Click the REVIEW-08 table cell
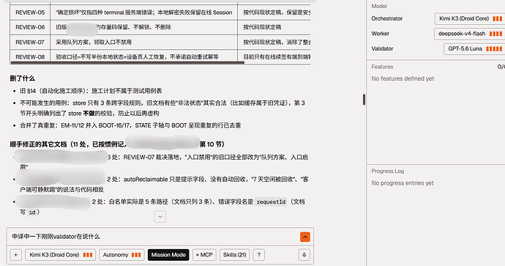Viewport: 505px width, 266px height. click(30, 56)
